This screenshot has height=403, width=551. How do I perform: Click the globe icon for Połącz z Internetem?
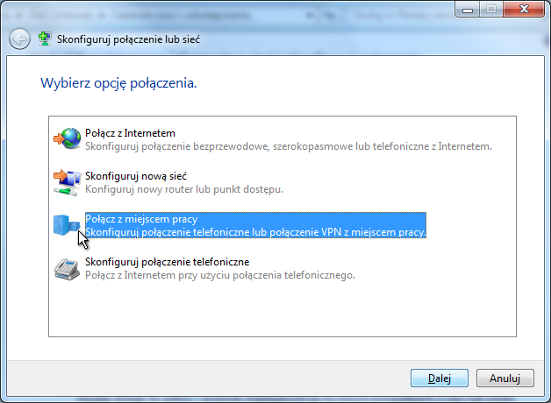(x=67, y=138)
